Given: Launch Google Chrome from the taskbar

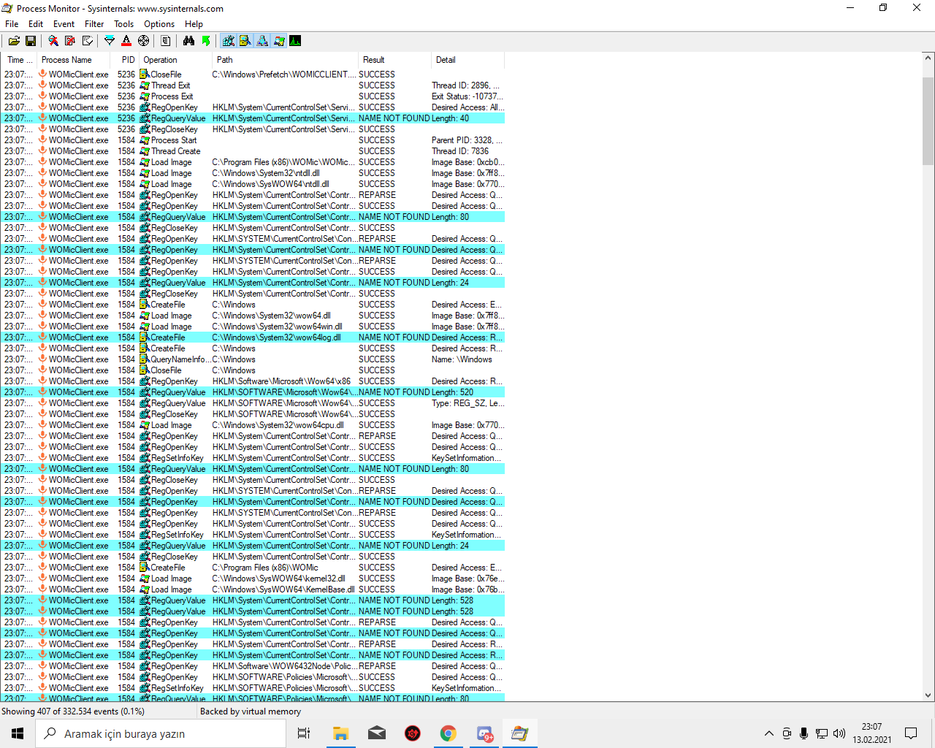Looking at the screenshot, I should click(449, 733).
